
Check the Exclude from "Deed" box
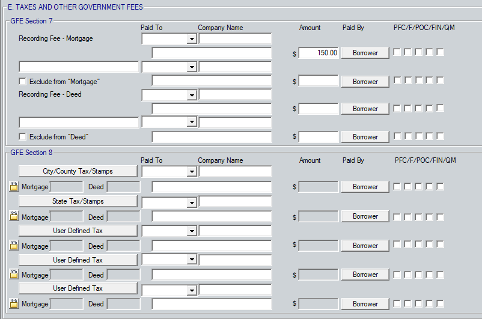point(23,137)
